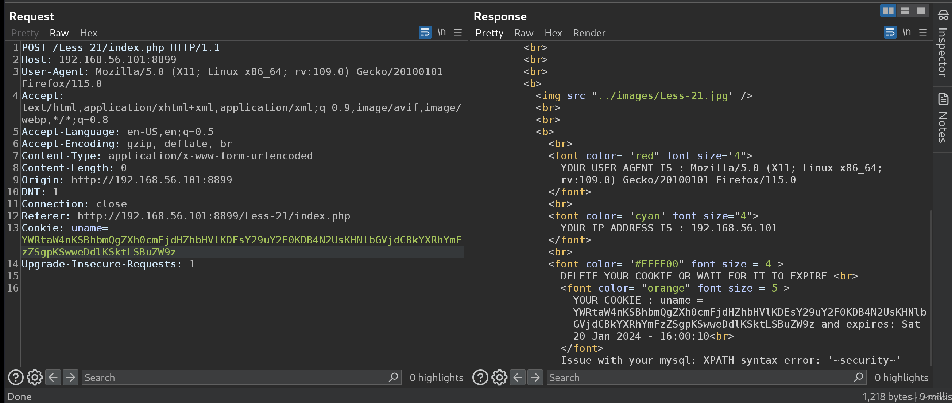The width and height of the screenshot is (952, 403).
Task: Open the Inspector side panel
Action: [x=943, y=44]
